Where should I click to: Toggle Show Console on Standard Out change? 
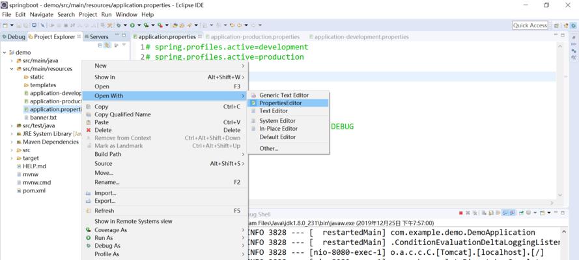505,213
